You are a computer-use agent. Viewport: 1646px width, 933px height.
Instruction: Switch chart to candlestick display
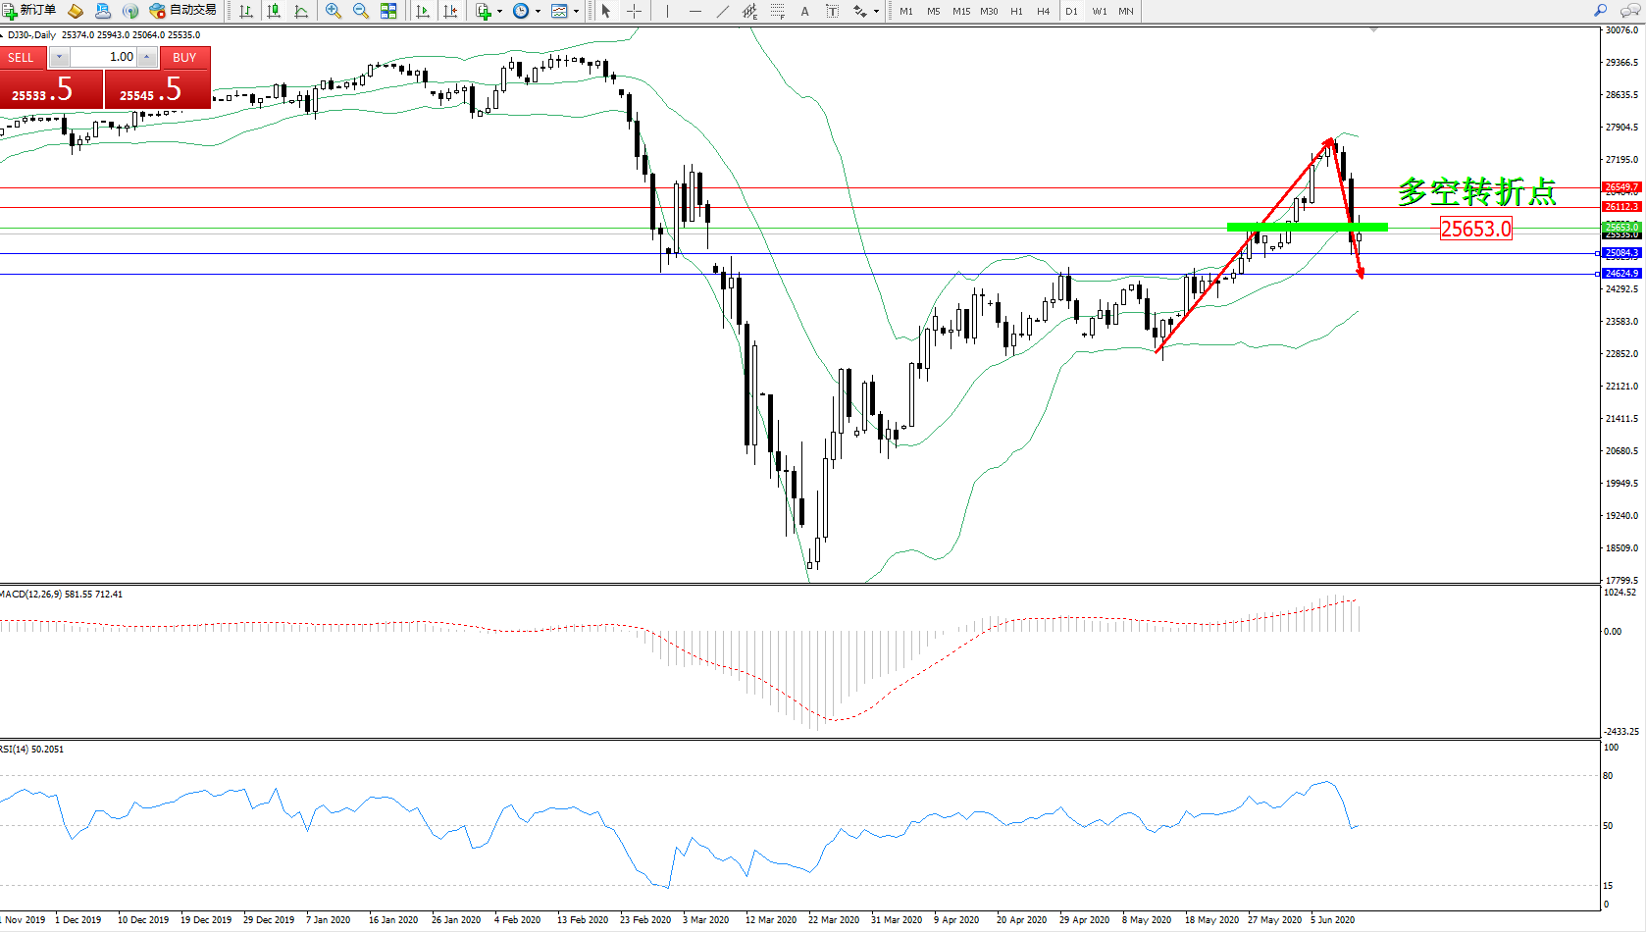coord(274,12)
